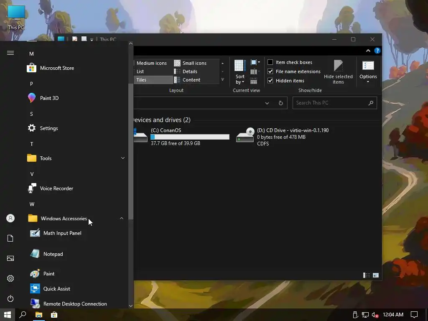Image resolution: width=428 pixels, height=321 pixels.
Task: Expand the address bar history dropdown
Action: pos(267,103)
